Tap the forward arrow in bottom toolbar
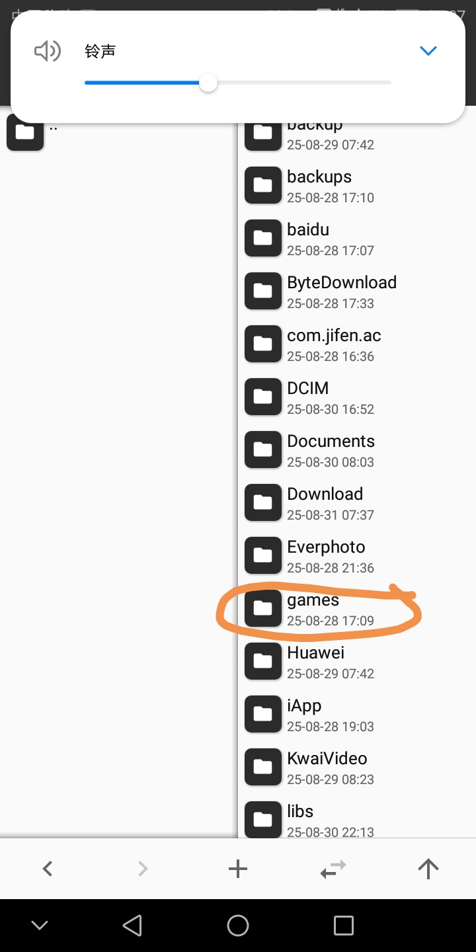The width and height of the screenshot is (476, 952). [x=143, y=869]
